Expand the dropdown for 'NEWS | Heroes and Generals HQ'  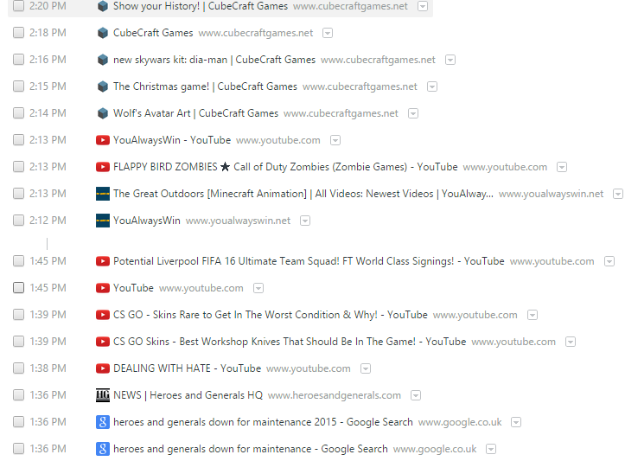click(x=416, y=395)
